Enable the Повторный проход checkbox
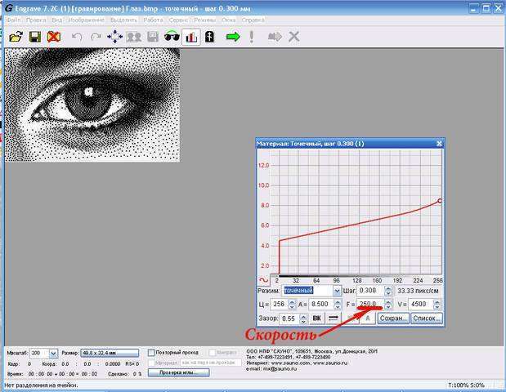The width and height of the screenshot is (506, 392). [152, 353]
